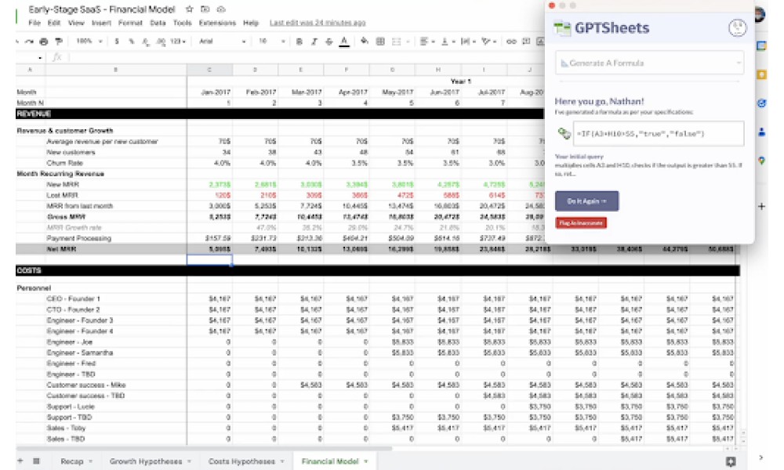Open the Extensions menu
This screenshot has width=784, height=470.
pos(217,23)
